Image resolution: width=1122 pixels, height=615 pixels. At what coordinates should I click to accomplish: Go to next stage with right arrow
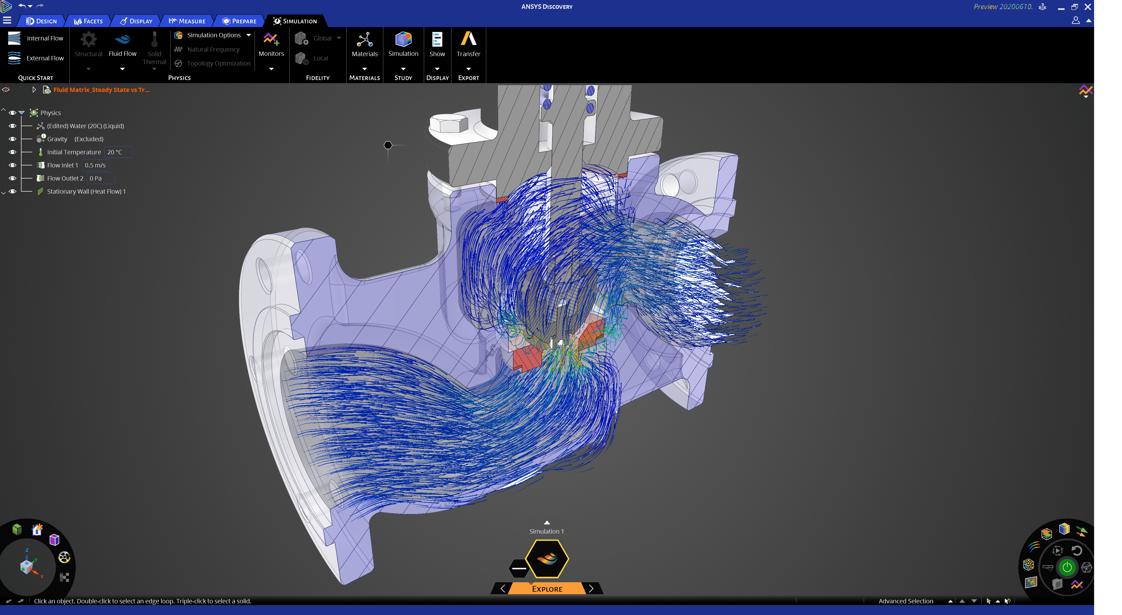click(591, 589)
